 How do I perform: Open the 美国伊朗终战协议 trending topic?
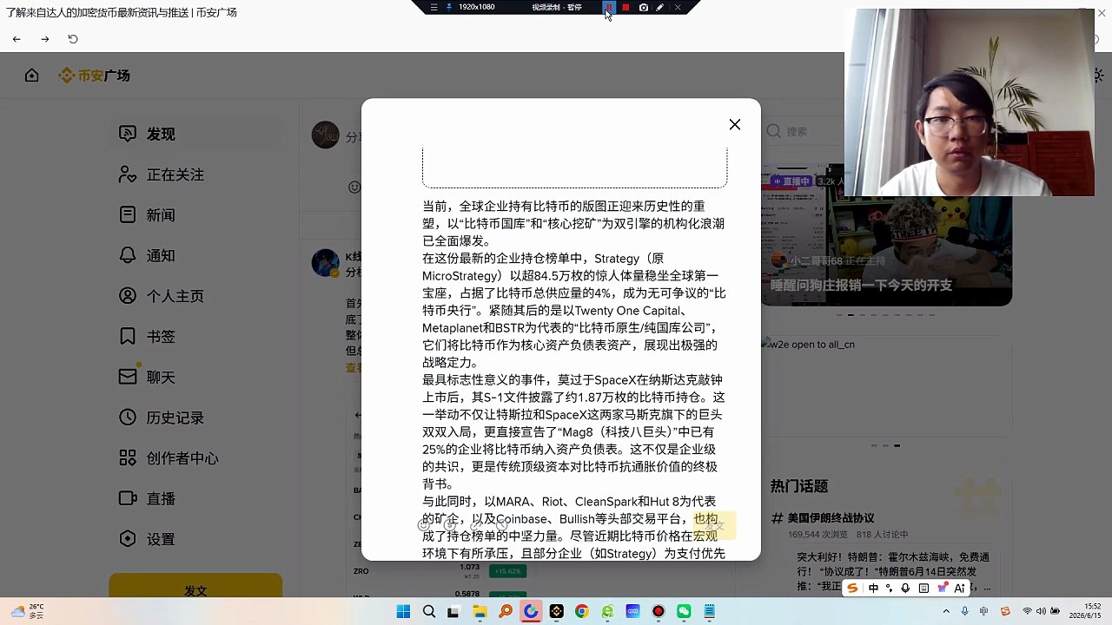pos(831,518)
